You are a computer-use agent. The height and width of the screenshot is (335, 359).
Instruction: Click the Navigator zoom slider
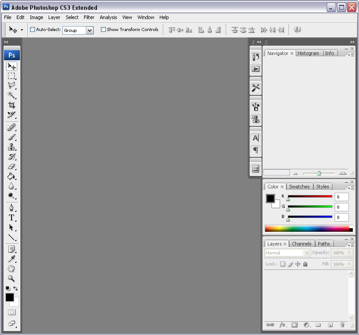pyautogui.click(x=319, y=173)
